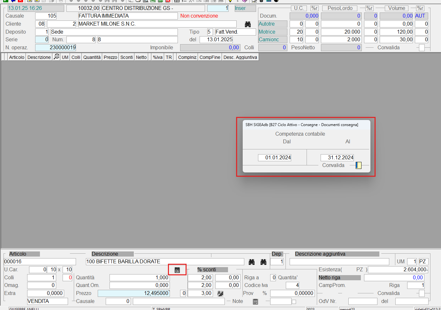Tick the small checkbox right of Note
This screenshot has width=441, height=310.
click(294, 302)
